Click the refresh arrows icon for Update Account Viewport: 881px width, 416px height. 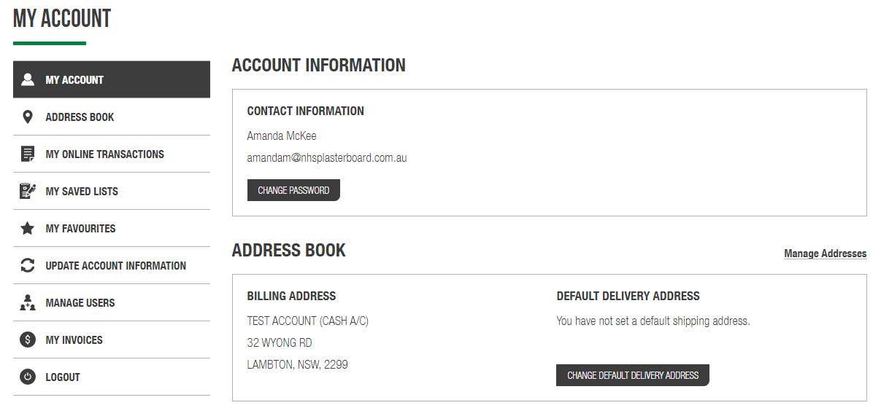click(28, 265)
